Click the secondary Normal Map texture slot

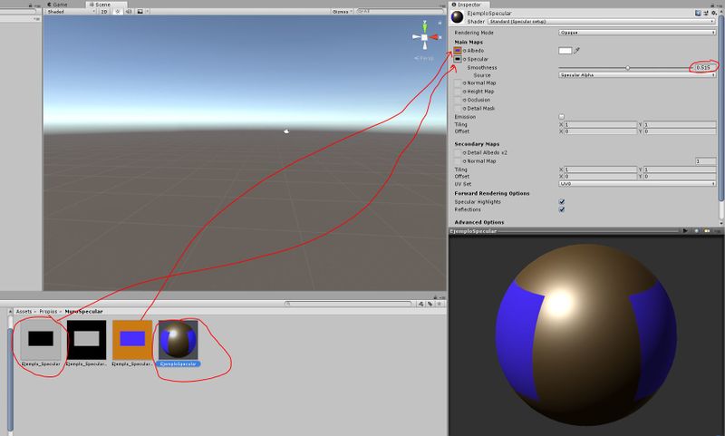(458, 161)
